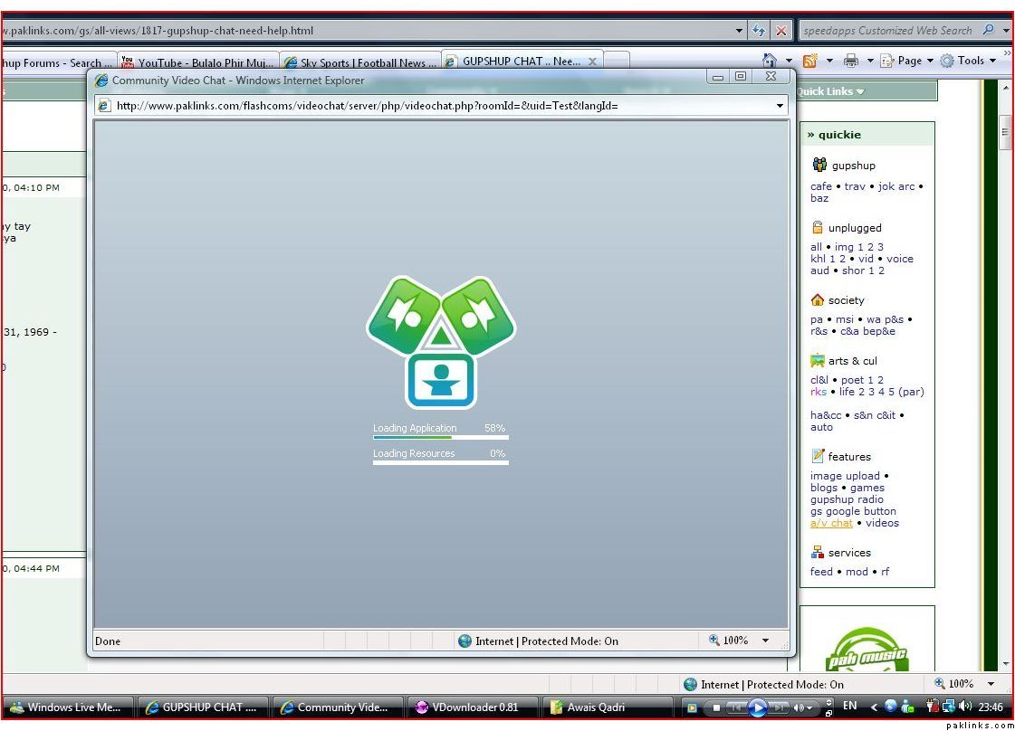Click in the speedapps web search field
The height and width of the screenshot is (731, 1015).
887,30
